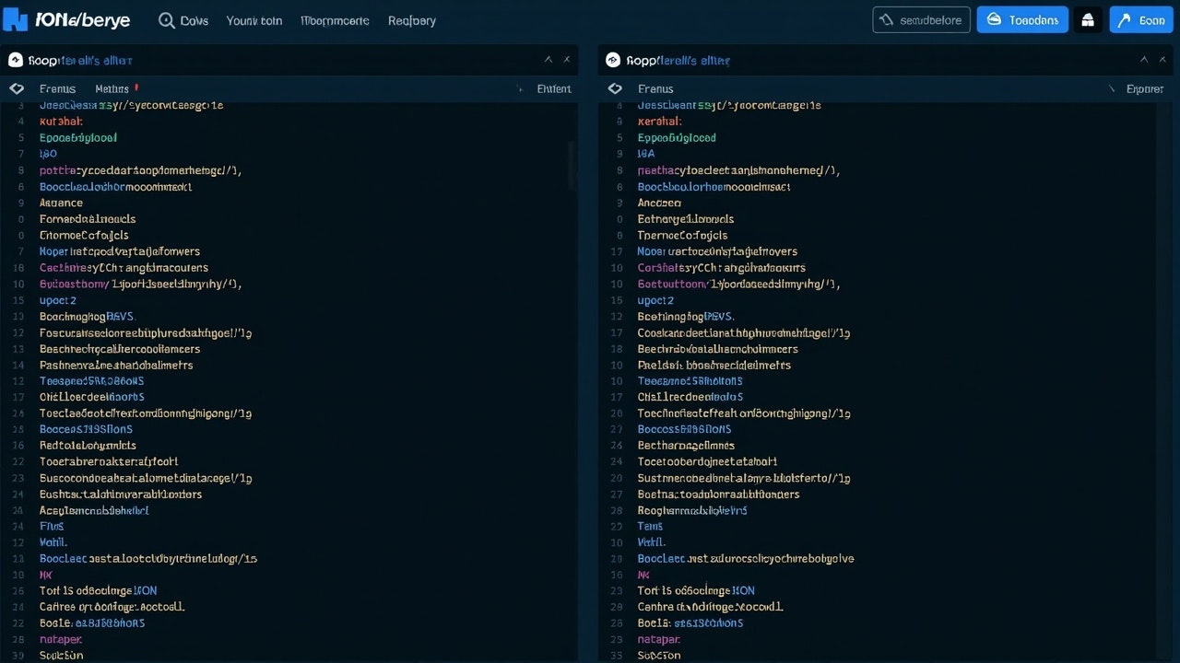Click round file icon in left panel header
The width and height of the screenshot is (1180, 663).
point(15,60)
